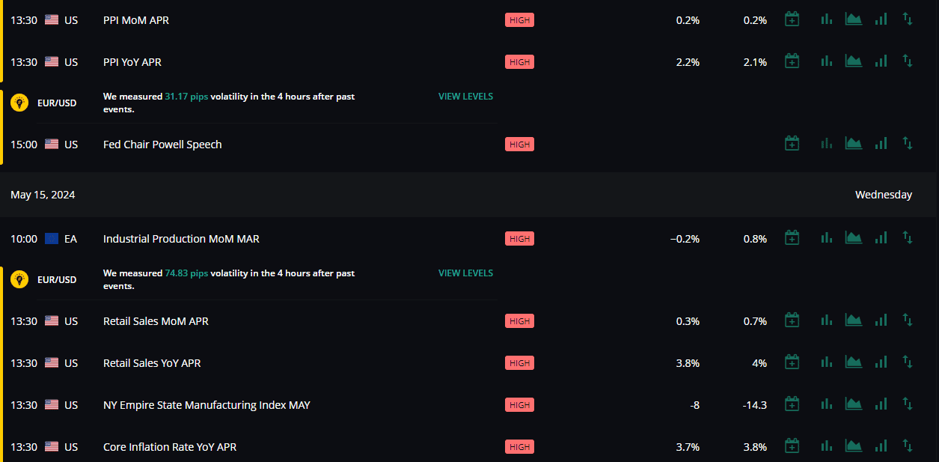The image size is (939, 462).
Task: Show bar chart icon for Retail Sales MoM
Action: click(827, 320)
